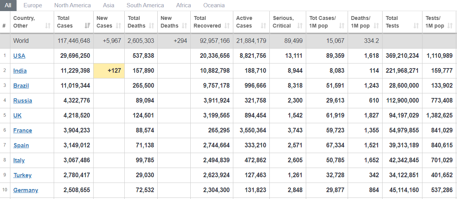The height and width of the screenshot is (199, 457).
Task: Click World new cases +5,967
Action: (x=112, y=41)
